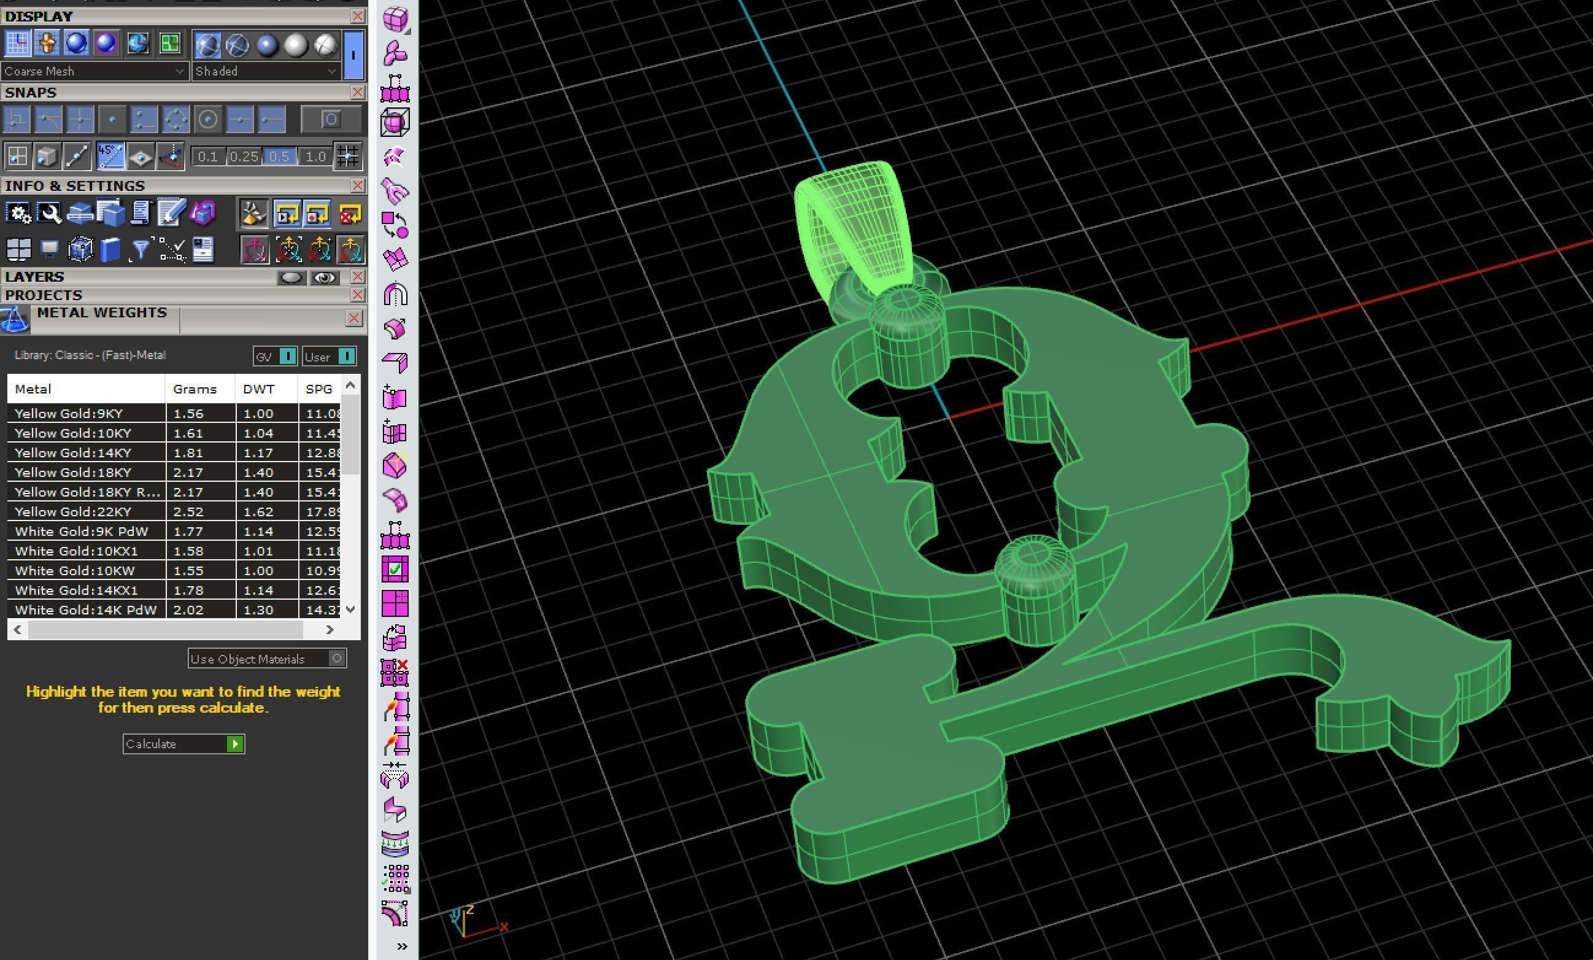
Task: Select the blue solid sphere render mode
Action: tap(266, 45)
